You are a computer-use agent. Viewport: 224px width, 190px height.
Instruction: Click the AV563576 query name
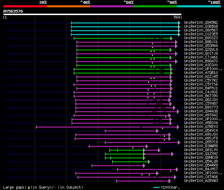tap(13, 11)
